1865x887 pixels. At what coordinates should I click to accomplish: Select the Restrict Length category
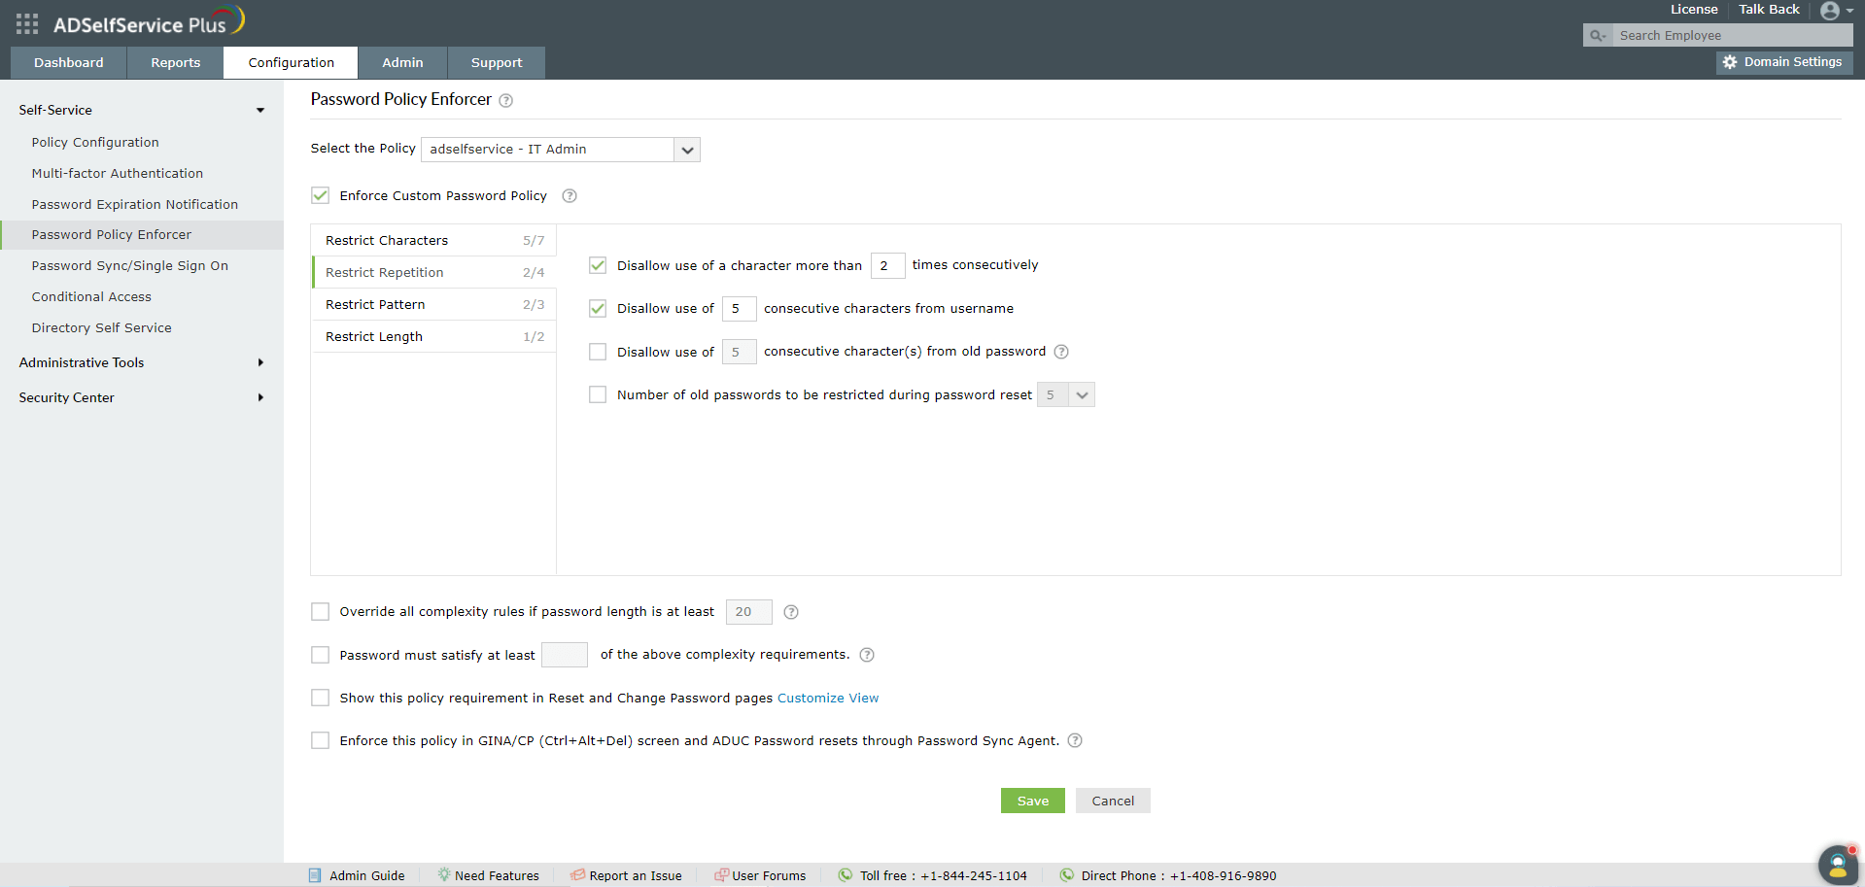374,336
